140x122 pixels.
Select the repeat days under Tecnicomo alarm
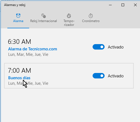(x=28, y=54)
